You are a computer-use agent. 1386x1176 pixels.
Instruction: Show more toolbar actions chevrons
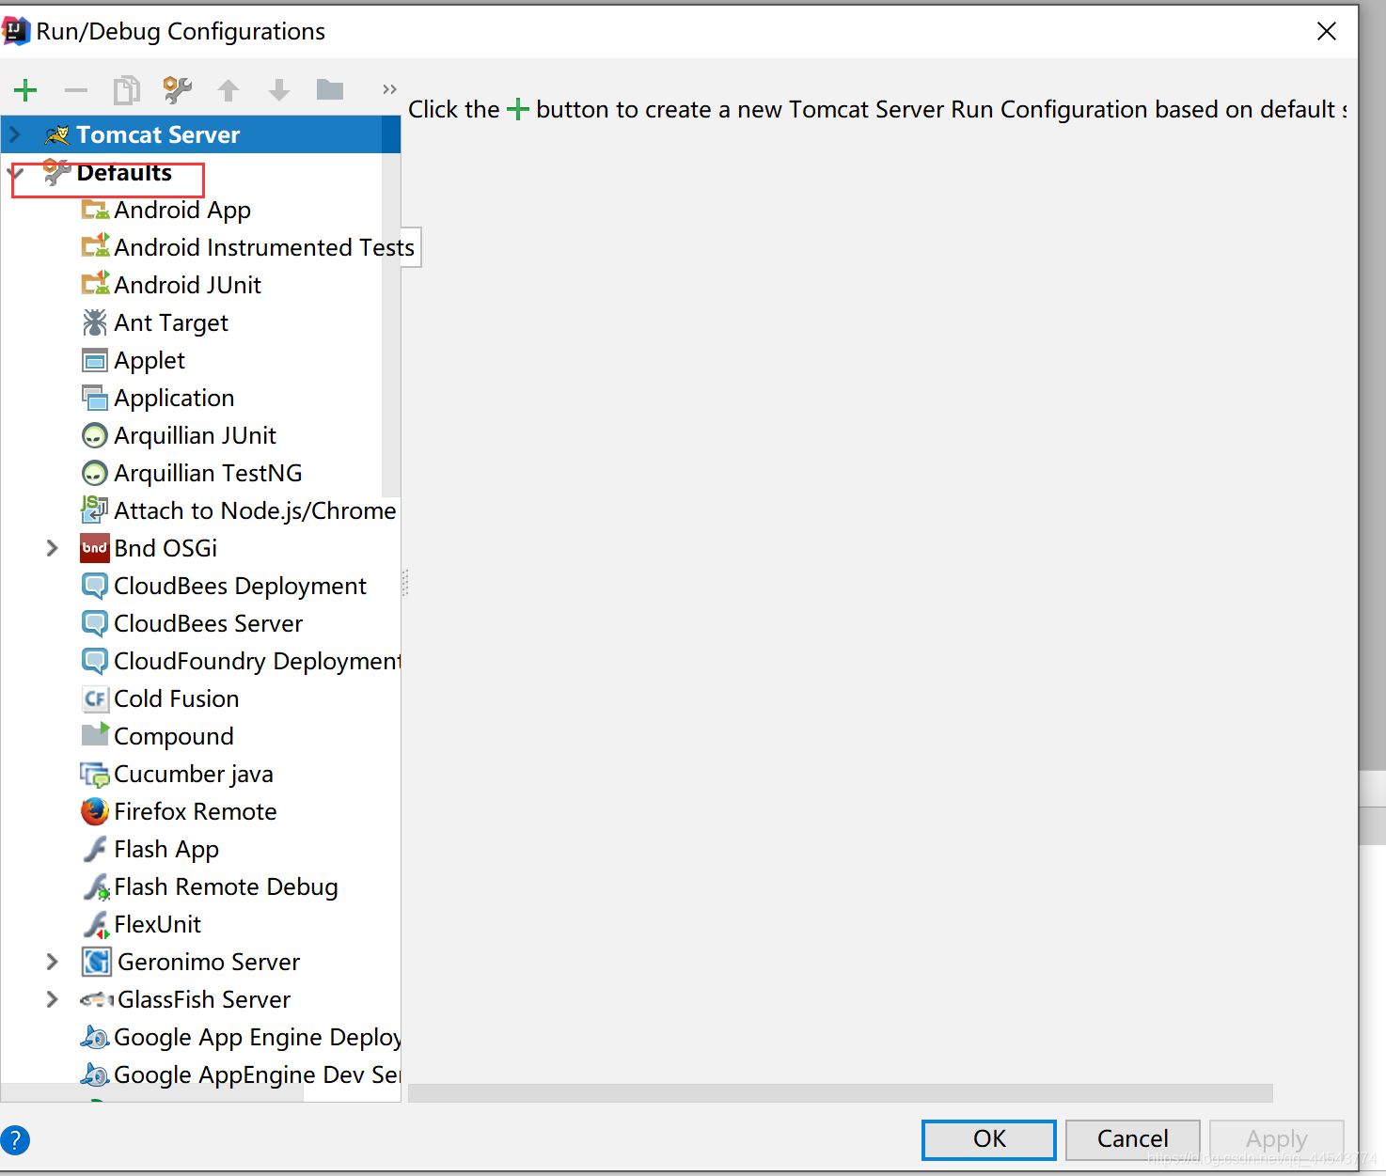tap(389, 89)
